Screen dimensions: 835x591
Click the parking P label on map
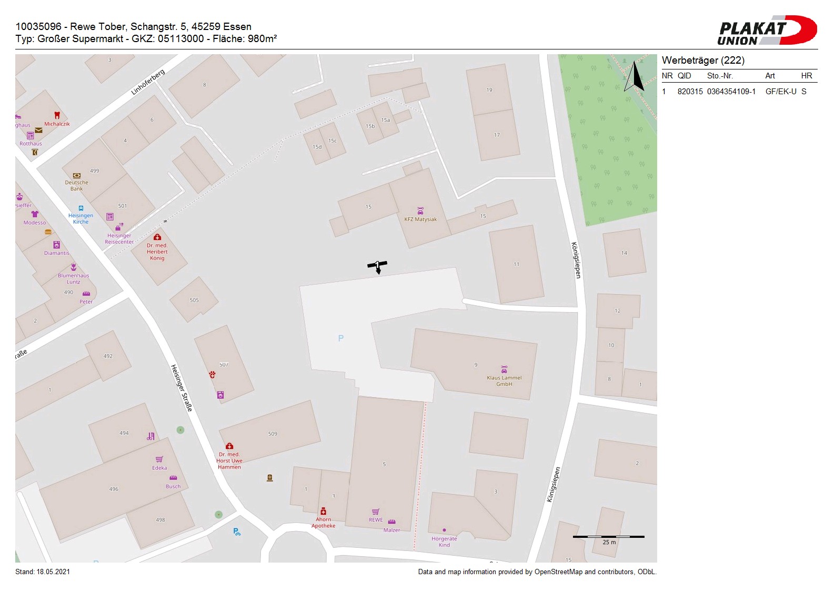341,338
